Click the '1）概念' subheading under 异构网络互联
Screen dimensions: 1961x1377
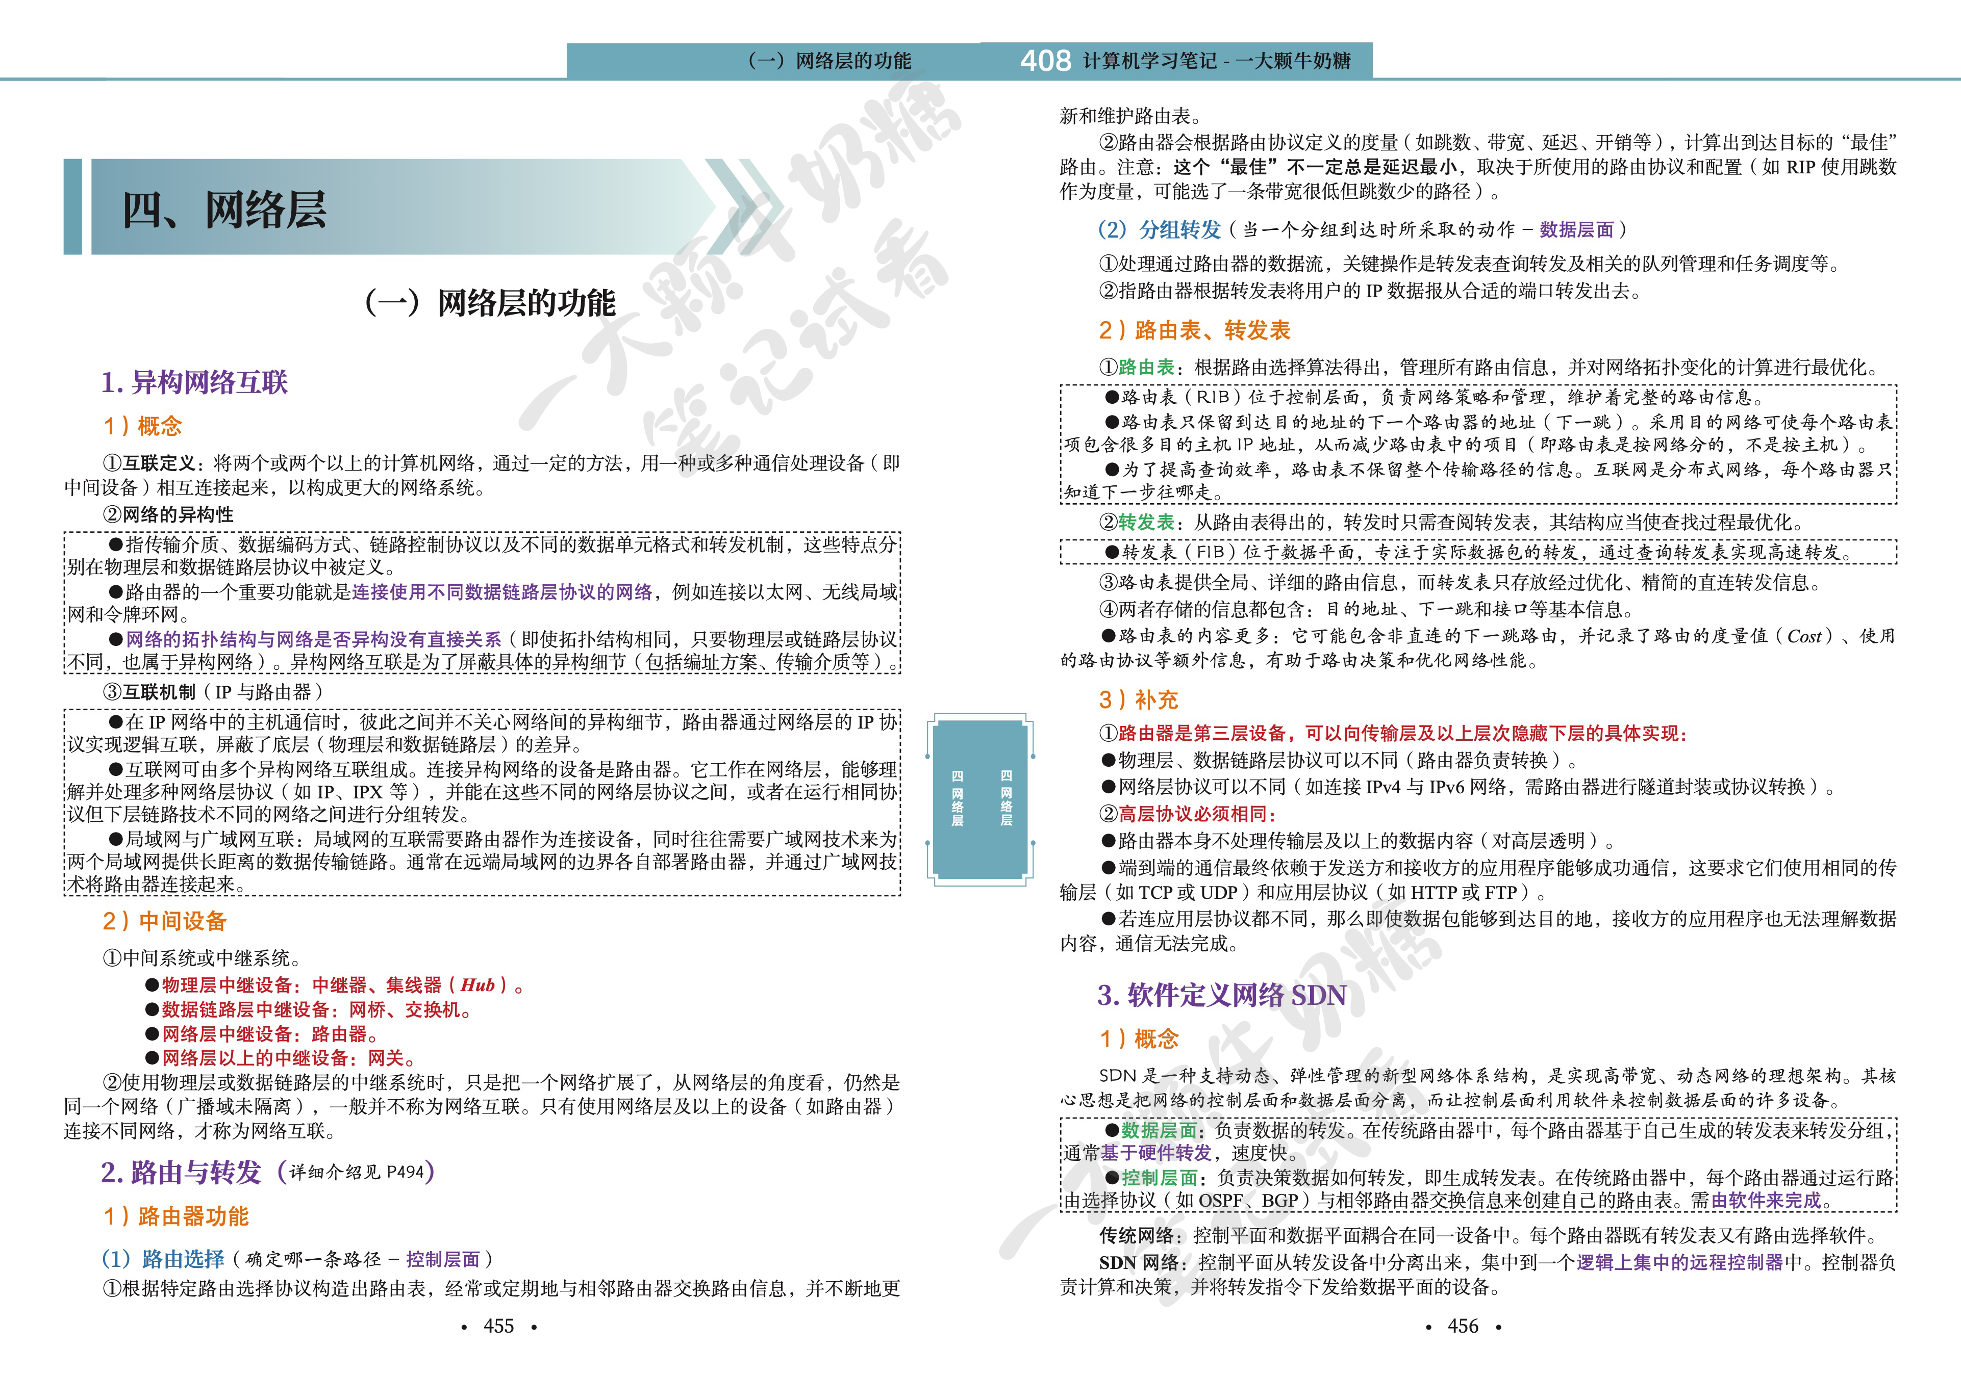142,425
